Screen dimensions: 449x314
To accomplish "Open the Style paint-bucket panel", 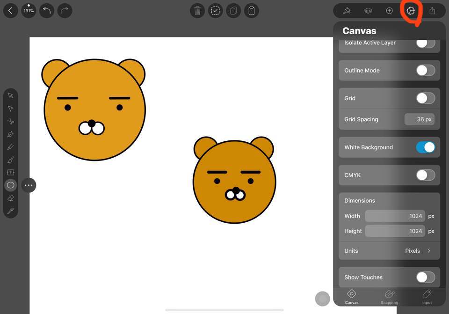I will (x=347, y=11).
